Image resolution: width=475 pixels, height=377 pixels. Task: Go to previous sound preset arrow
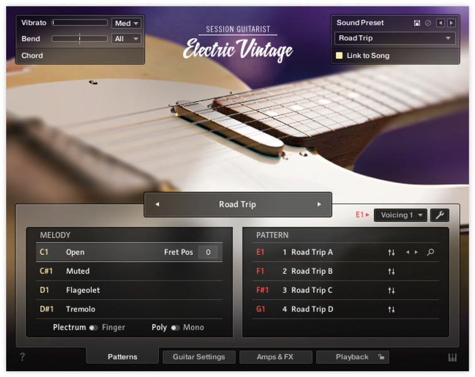click(440, 23)
